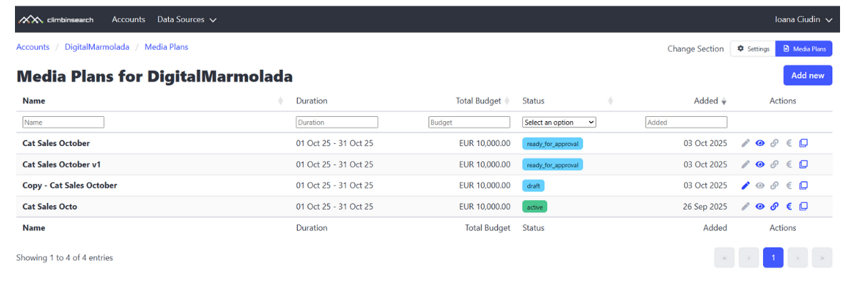Screen dimensions: 855x285
Task: Focus the Added filter input
Action: pos(686,123)
